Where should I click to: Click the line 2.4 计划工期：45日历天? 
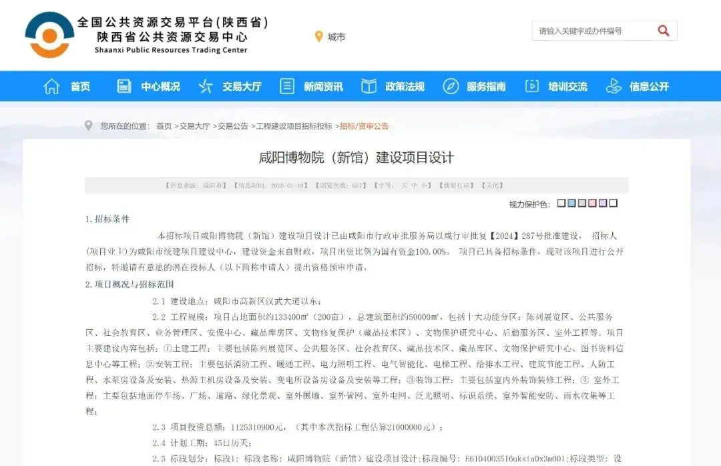(x=202, y=443)
